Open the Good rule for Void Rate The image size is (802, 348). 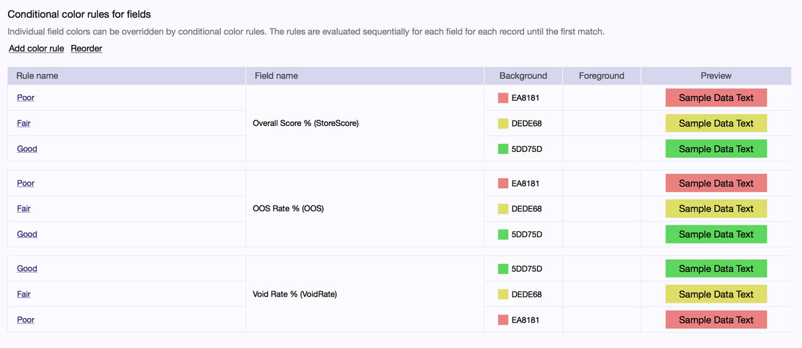point(27,269)
